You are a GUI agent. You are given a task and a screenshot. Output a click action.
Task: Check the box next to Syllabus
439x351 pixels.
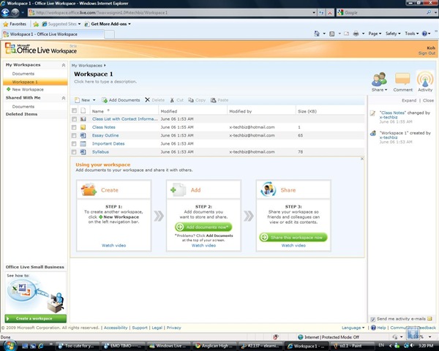[74, 152]
